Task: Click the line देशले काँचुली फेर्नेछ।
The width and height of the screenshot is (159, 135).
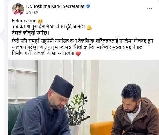Action: click(x=31, y=33)
